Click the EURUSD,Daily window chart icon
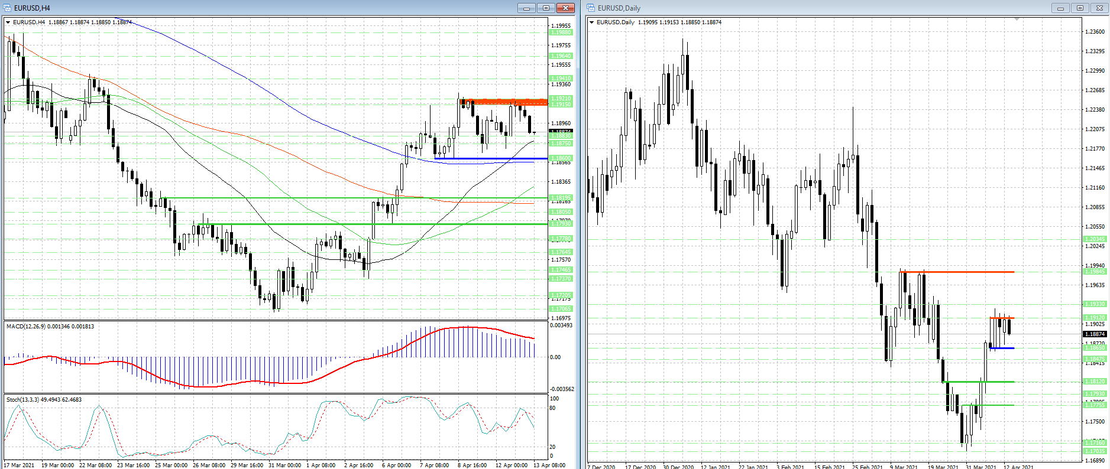The height and width of the screenshot is (469, 1110). [591, 8]
